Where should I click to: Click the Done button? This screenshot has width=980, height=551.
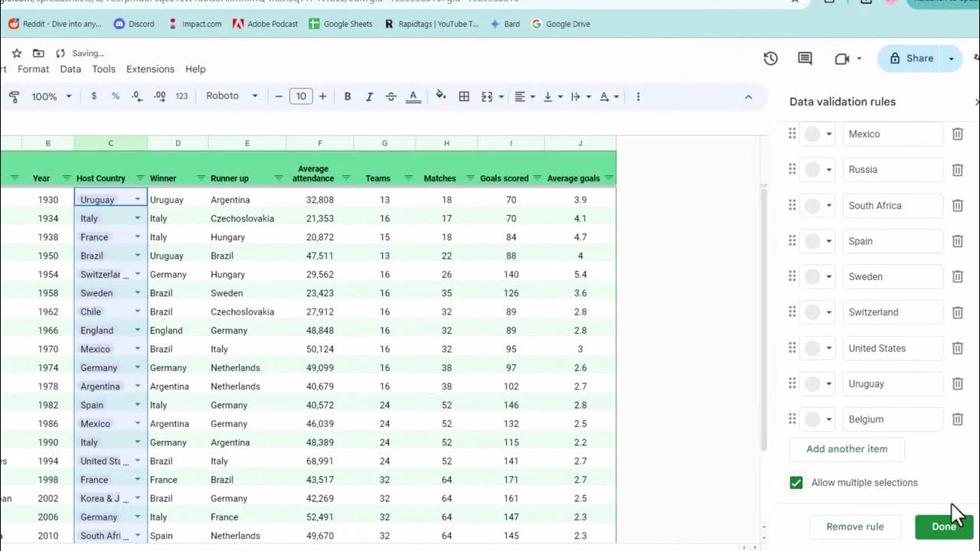point(944,527)
